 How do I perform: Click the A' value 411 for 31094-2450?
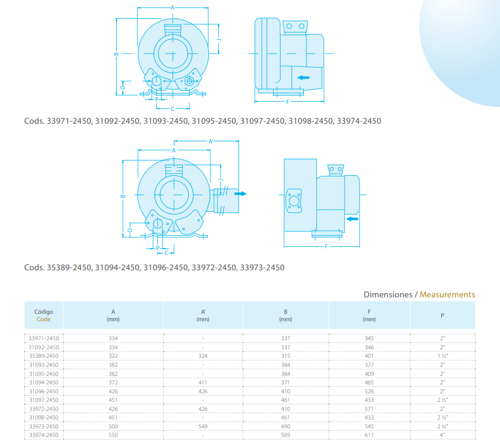203,382
